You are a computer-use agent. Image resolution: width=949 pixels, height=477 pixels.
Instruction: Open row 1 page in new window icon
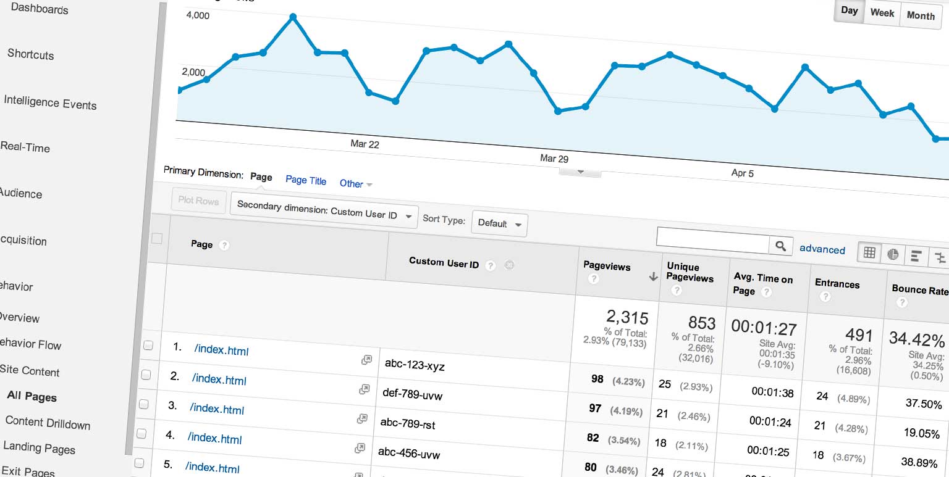pos(366,360)
